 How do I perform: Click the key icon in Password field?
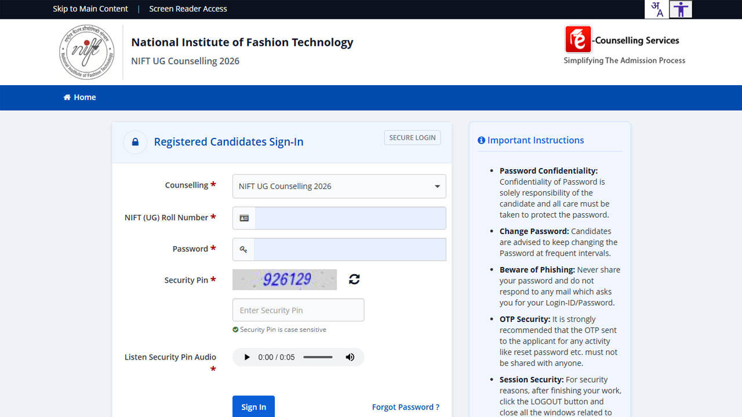point(243,250)
